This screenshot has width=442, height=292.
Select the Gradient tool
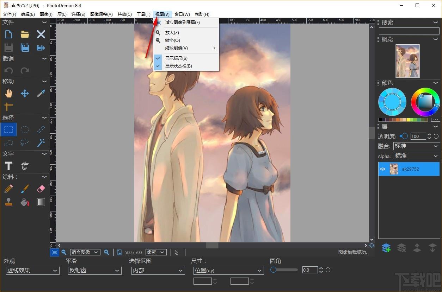click(41, 202)
